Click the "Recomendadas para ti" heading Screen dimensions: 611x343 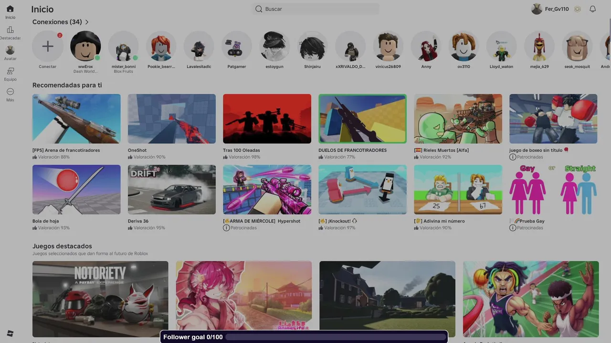pos(67,85)
